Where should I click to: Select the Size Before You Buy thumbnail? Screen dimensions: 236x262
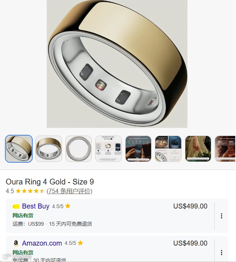point(108,149)
